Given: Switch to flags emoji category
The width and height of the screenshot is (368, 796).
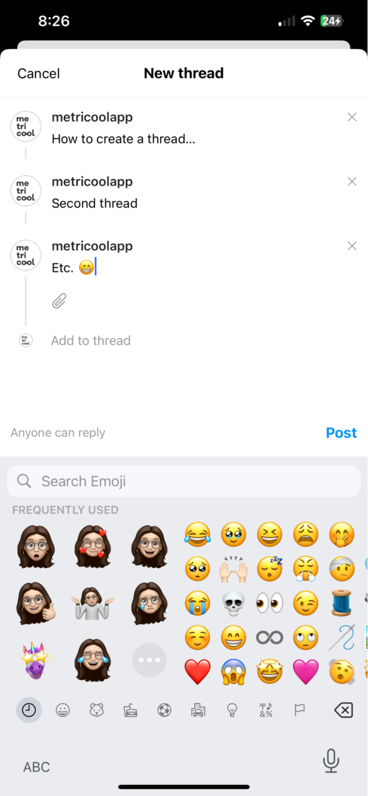Looking at the screenshot, I should click(x=300, y=710).
